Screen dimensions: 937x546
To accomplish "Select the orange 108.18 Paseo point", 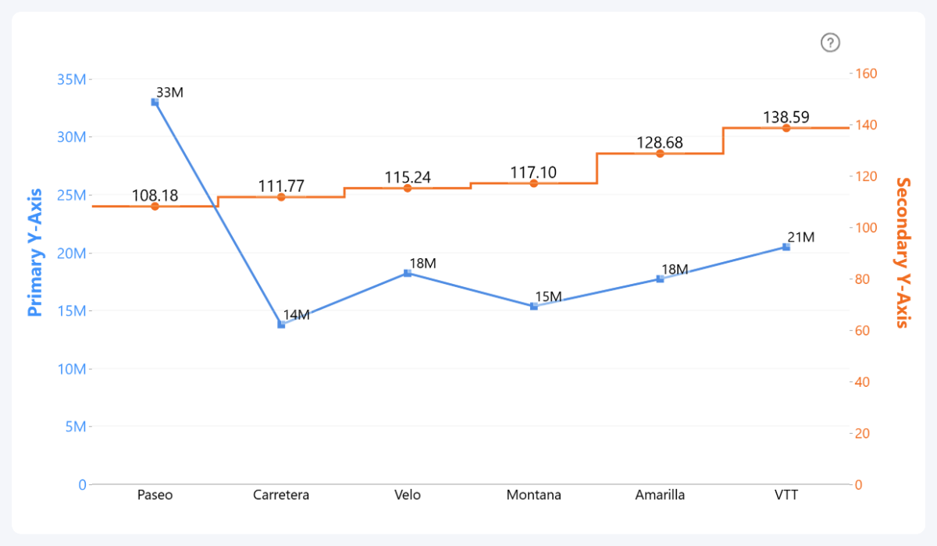I will 155,207.
